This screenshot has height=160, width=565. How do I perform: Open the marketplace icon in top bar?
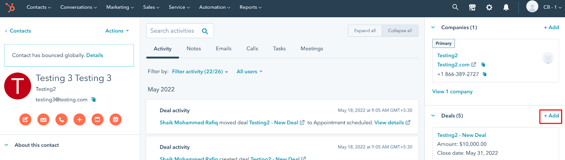472,7
